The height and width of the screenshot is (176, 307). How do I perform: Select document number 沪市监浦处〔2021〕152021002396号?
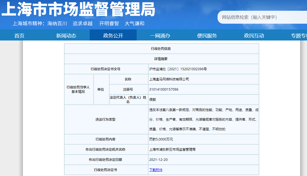click(178, 69)
